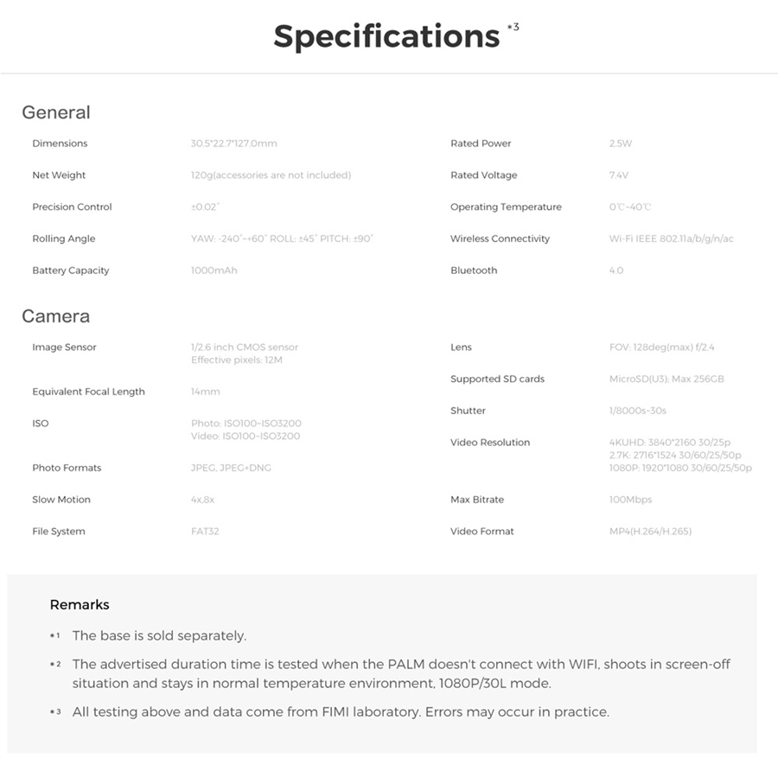Click the Remarks heading

80,605
